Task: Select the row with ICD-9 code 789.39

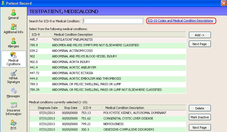Action: 108,90
